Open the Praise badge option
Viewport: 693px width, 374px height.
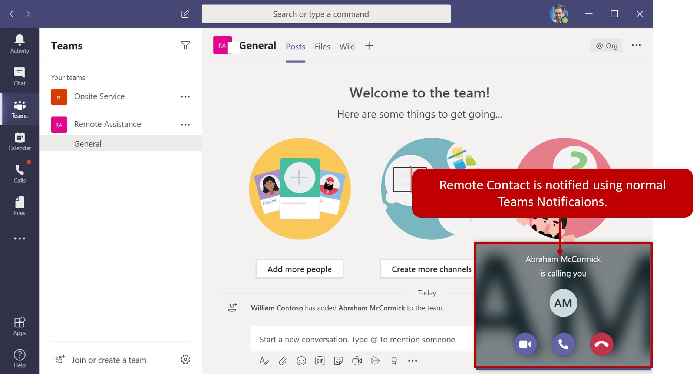pyautogui.click(x=394, y=361)
